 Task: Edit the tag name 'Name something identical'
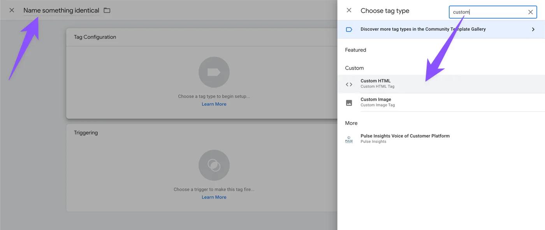point(61,10)
